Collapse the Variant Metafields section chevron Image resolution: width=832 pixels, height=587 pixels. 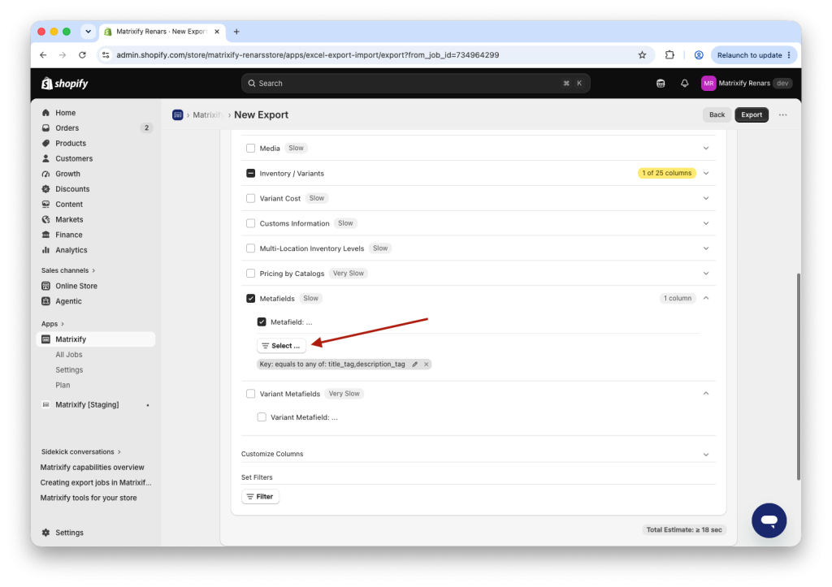click(x=706, y=394)
